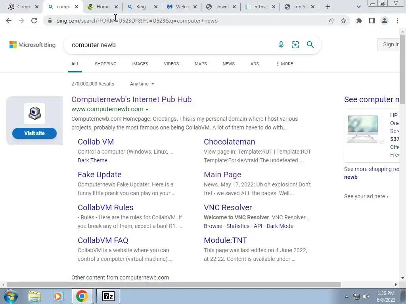Click the Visit site button

click(34, 133)
